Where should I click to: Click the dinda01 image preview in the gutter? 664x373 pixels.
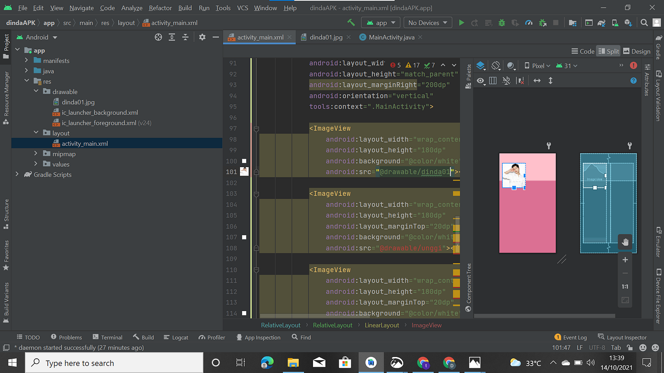243,171
